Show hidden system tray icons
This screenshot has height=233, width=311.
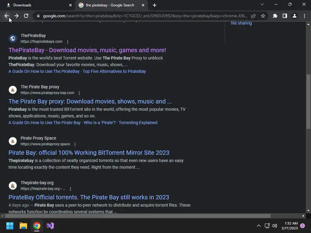pos(259,226)
